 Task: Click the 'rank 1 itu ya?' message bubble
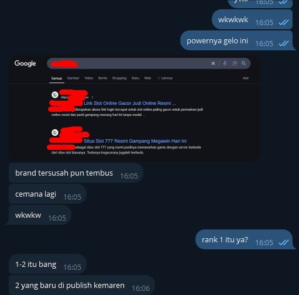(245, 240)
